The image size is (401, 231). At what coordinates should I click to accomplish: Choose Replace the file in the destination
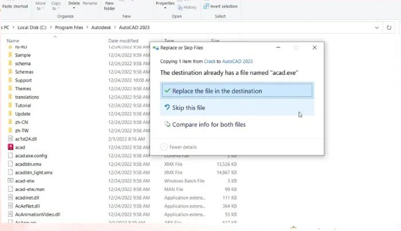[237, 90]
